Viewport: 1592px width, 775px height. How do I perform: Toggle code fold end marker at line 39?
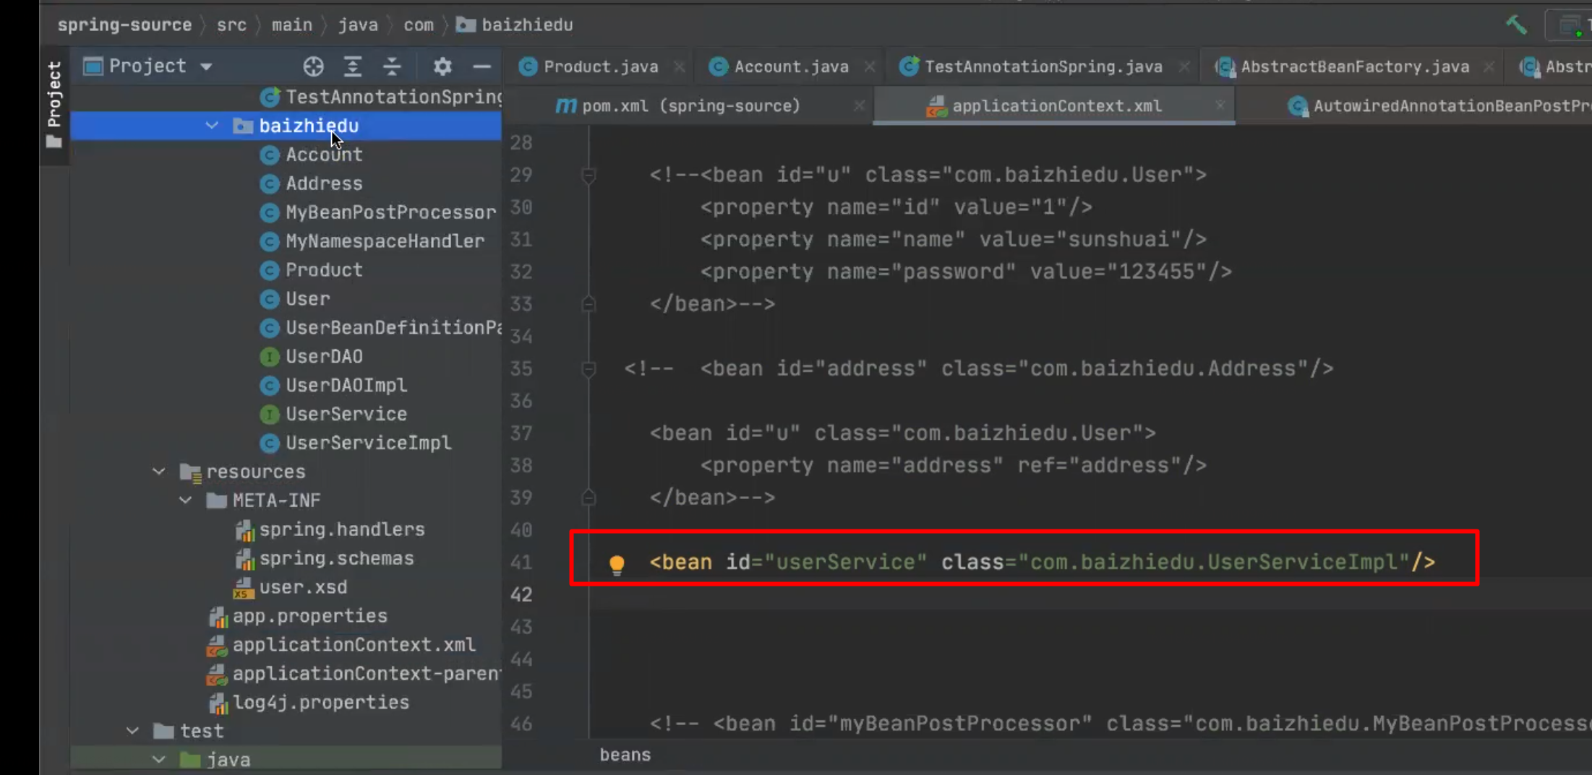point(589,498)
